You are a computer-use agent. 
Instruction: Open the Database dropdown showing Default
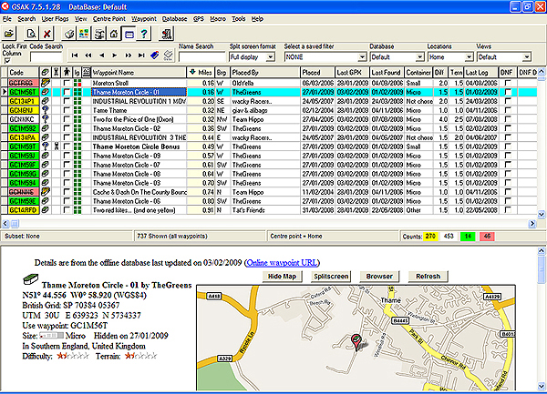[x=420, y=57]
